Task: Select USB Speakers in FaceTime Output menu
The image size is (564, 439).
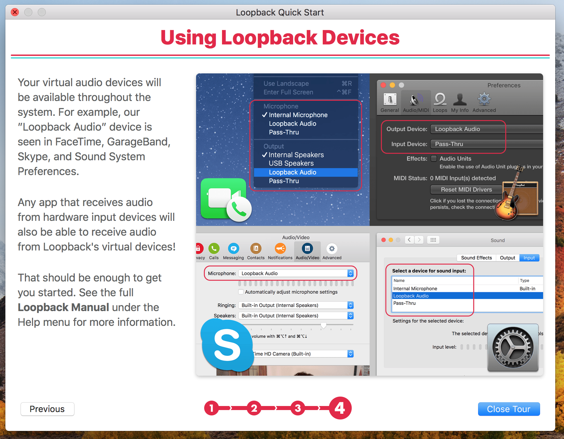Action: click(x=306, y=163)
